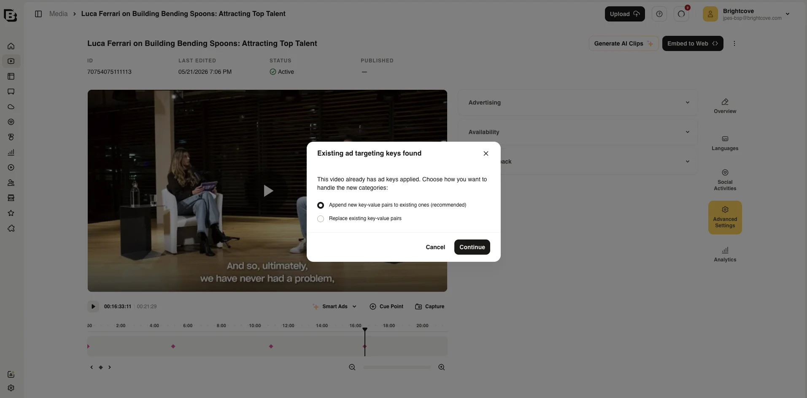Viewport: 807px width, 398px height.
Task: Go to previous cue point arrow
Action: tap(92, 367)
